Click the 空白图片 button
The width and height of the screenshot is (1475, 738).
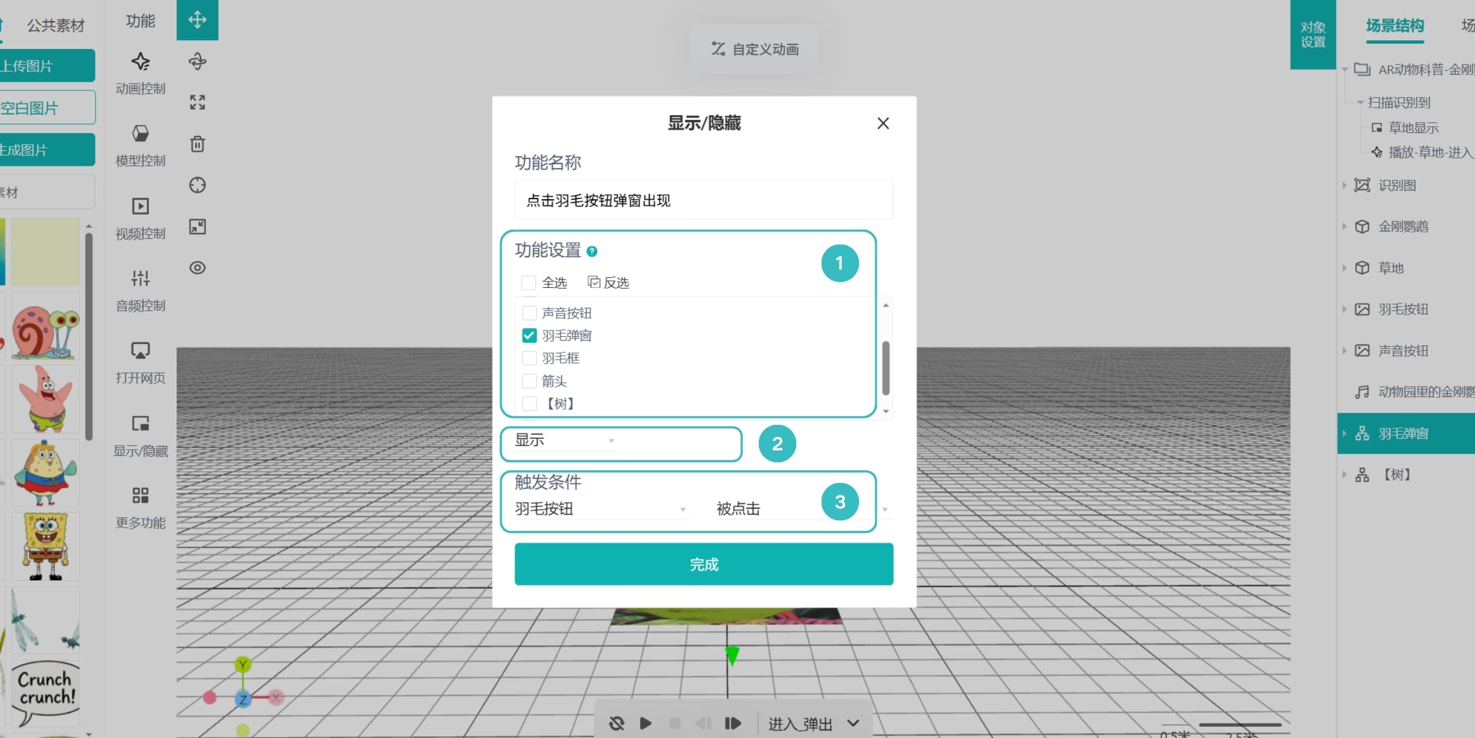point(47,108)
